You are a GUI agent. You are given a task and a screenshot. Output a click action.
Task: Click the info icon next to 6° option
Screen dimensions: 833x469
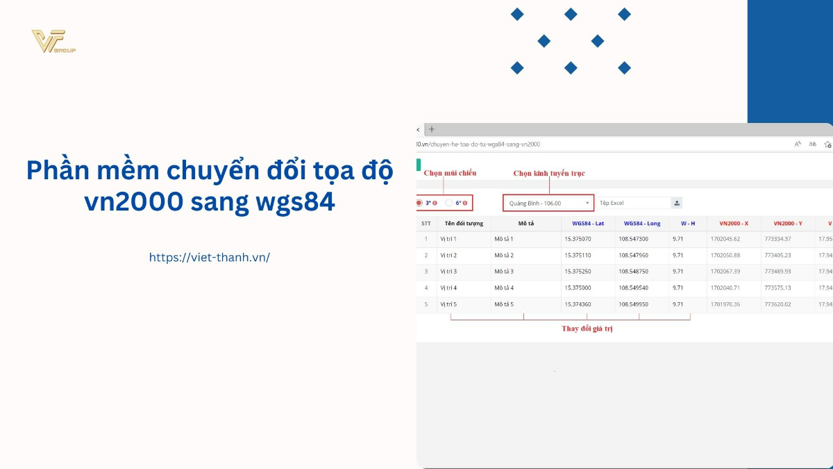coord(465,203)
